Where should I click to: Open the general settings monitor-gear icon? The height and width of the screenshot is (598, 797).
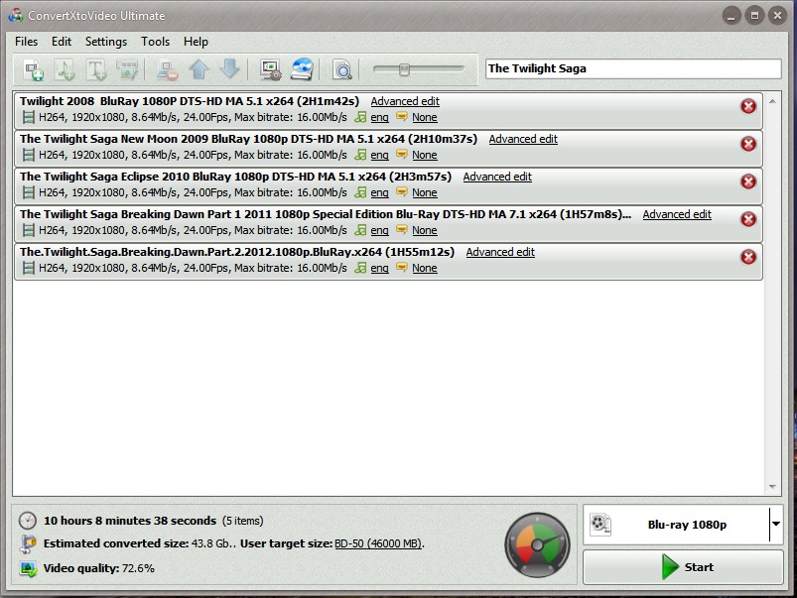270,69
